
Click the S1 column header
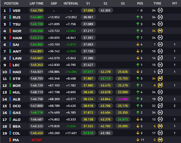coord(88,3)
